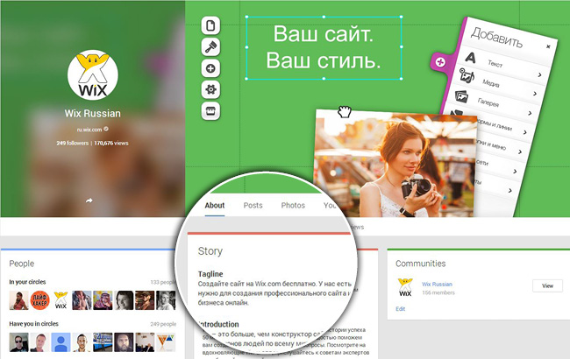Open the orange and blue triangles avatar
The height and width of the screenshot is (359, 570).
click(166, 342)
